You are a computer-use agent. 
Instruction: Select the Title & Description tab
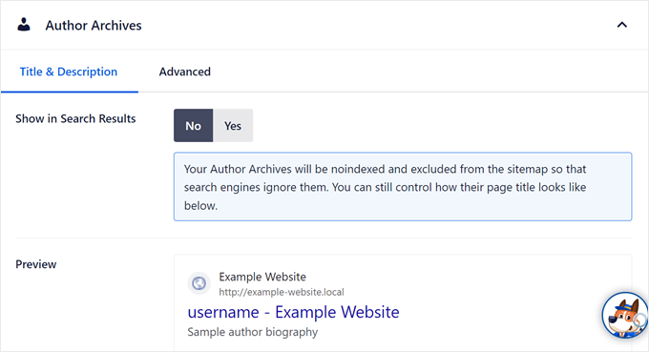coord(69,72)
